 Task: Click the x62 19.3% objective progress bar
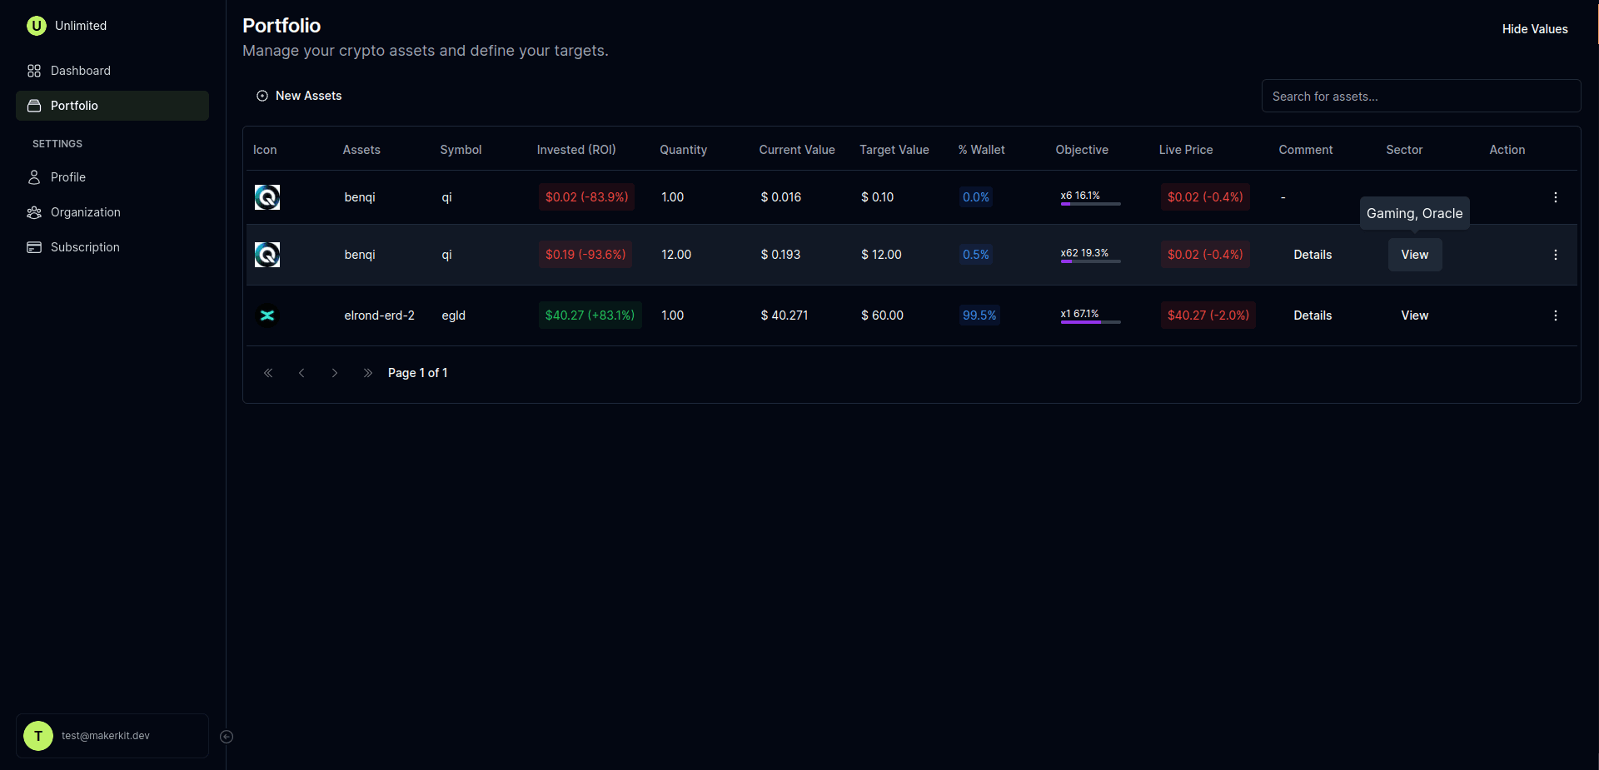click(1090, 261)
